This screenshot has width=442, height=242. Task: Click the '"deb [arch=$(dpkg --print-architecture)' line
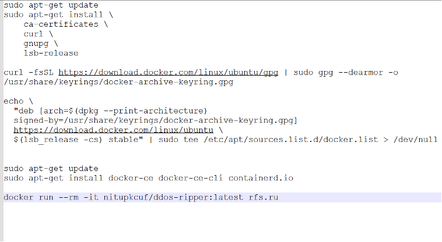click(x=111, y=111)
